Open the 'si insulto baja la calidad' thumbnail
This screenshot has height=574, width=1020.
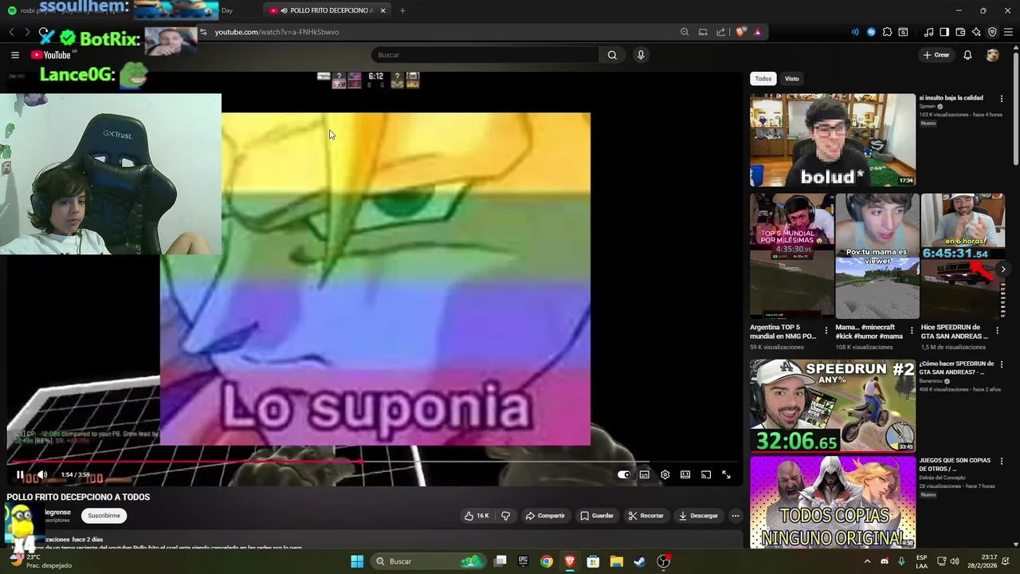pyautogui.click(x=833, y=140)
